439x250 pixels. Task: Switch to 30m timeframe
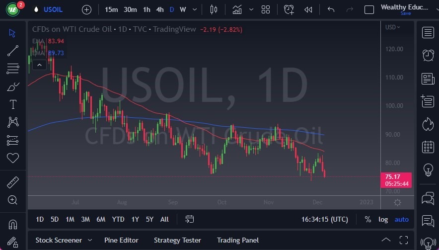(x=130, y=10)
